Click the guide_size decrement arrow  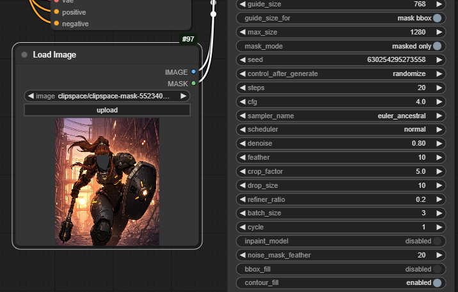click(x=242, y=4)
